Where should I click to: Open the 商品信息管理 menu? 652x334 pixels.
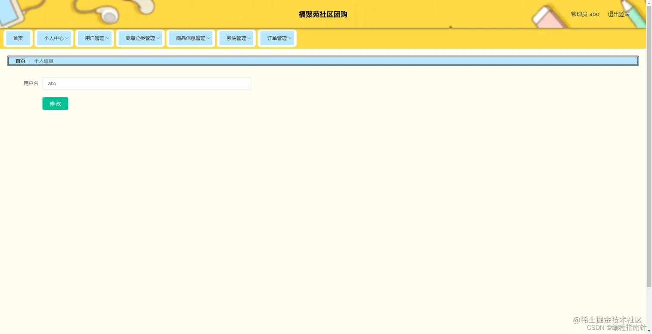(191, 38)
